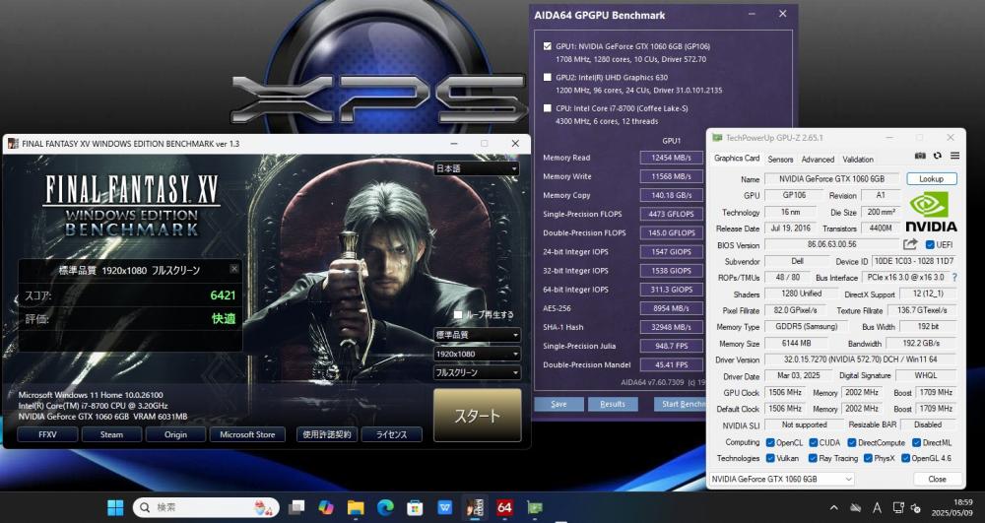Open the GPU selector dropdown in GPU-Z
This screenshot has height=523, width=985.
pyautogui.click(x=781, y=479)
